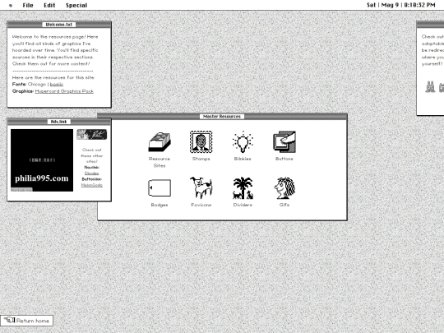Click the menu bar date and clock

point(400,5)
